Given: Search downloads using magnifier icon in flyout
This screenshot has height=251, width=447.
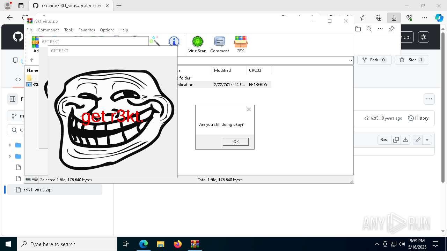Looking at the screenshot, I should 369,29.
